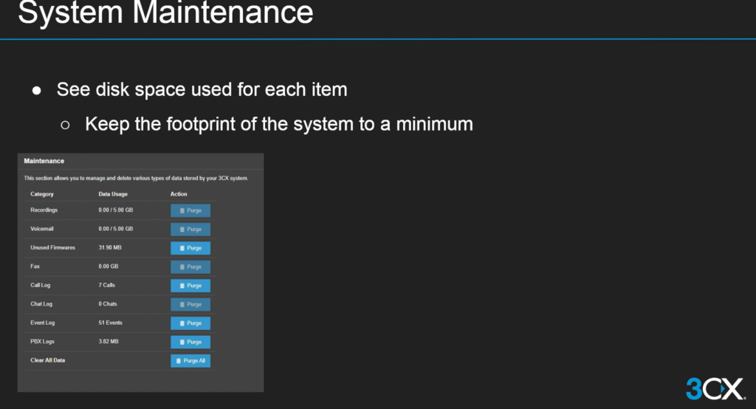Click the System Maintenance slide title

click(165, 13)
